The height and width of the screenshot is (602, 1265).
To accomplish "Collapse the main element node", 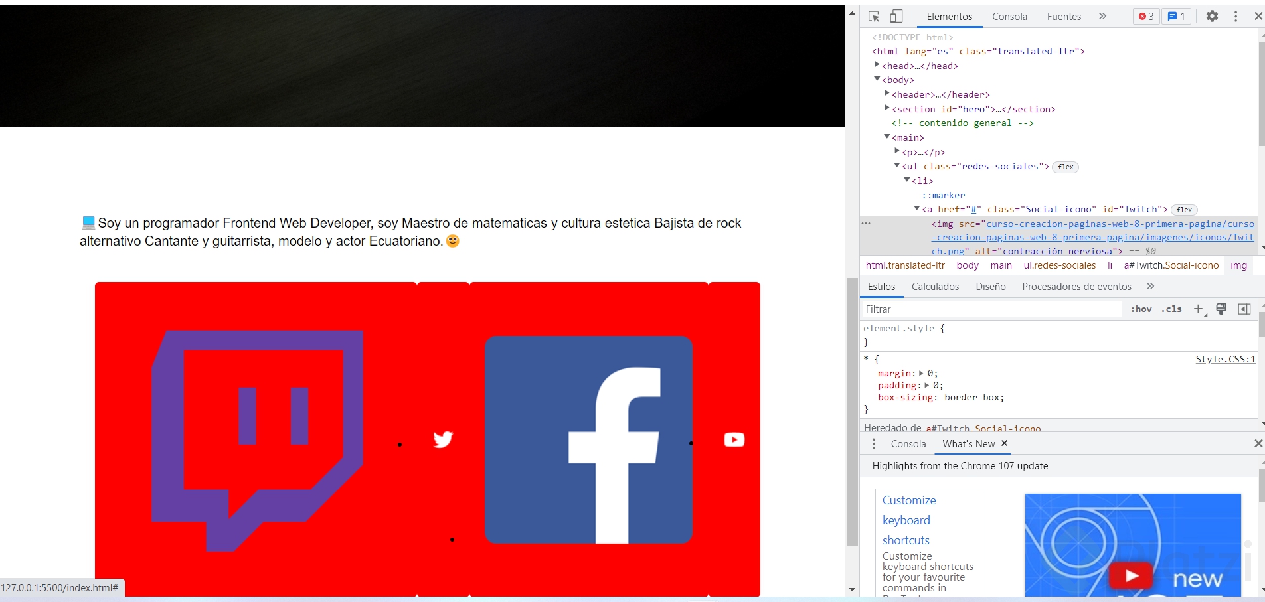I will 887,137.
